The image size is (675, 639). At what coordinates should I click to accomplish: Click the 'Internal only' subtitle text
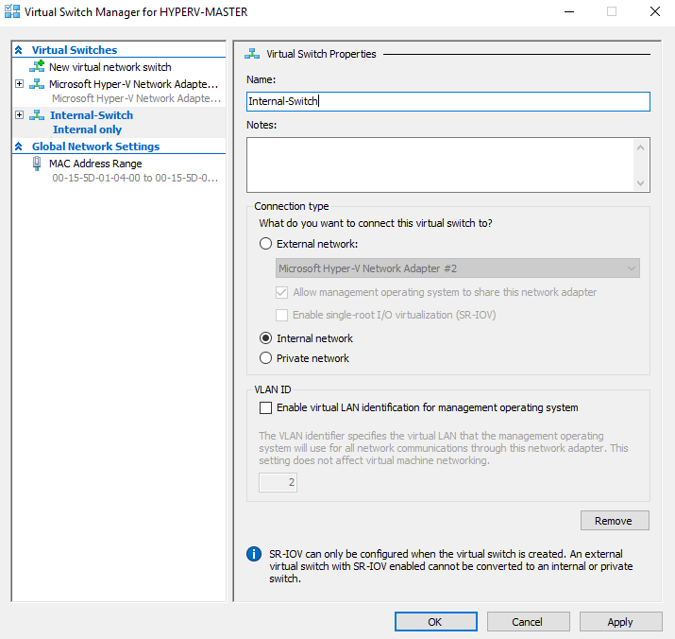click(87, 130)
